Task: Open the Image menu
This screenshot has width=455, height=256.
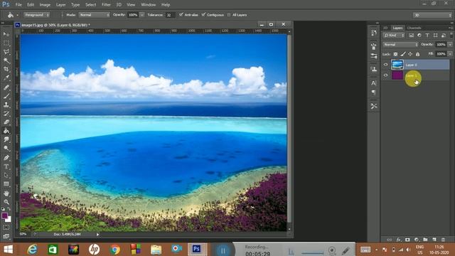Action: coord(45,5)
